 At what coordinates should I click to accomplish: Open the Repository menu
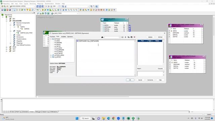point(6,4)
